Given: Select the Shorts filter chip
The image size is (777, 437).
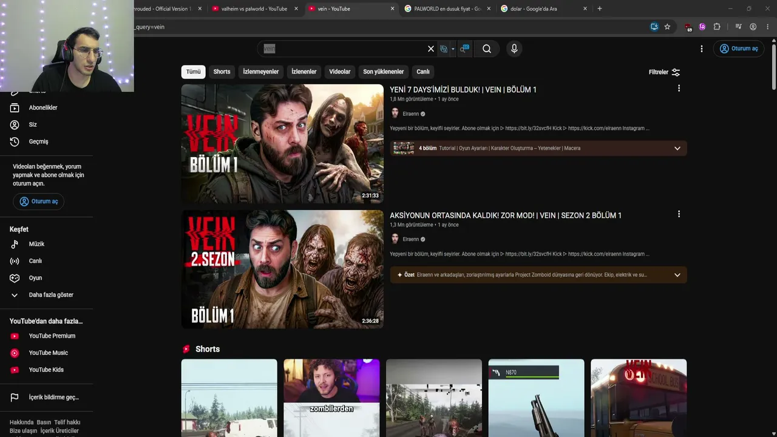Looking at the screenshot, I should pyautogui.click(x=222, y=72).
